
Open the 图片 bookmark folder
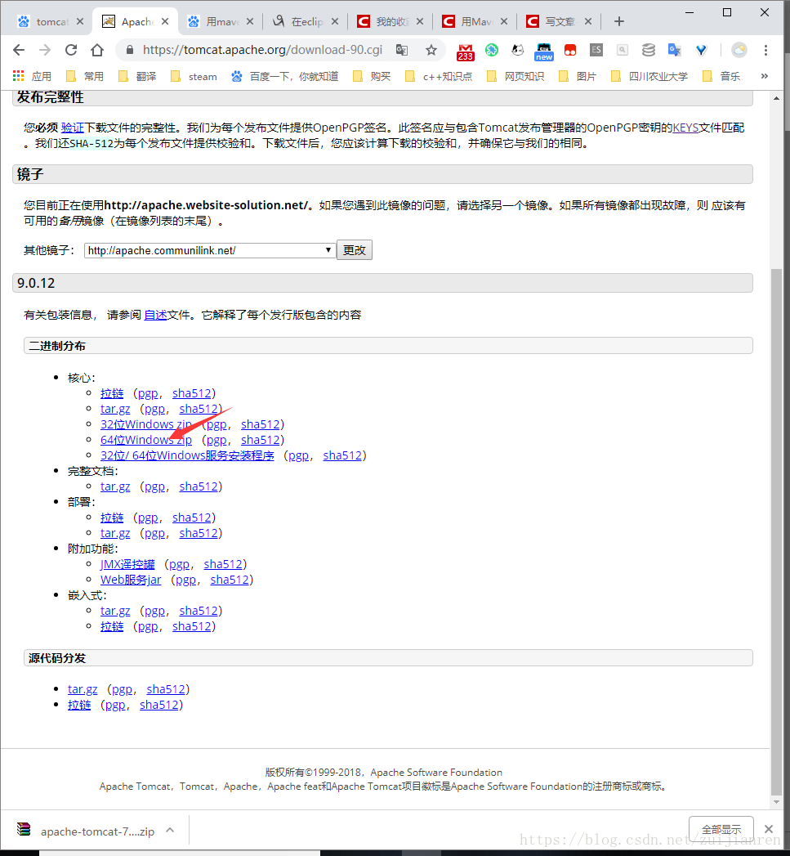tap(578, 76)
